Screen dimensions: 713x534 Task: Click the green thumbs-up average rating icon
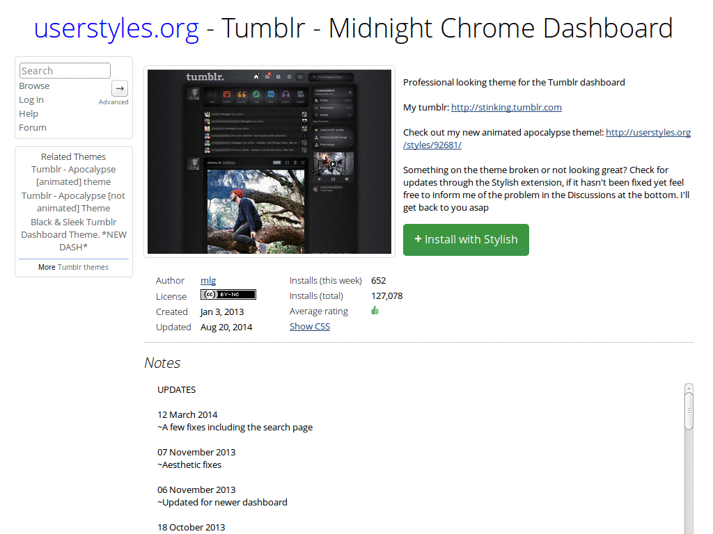click(375, 311)
